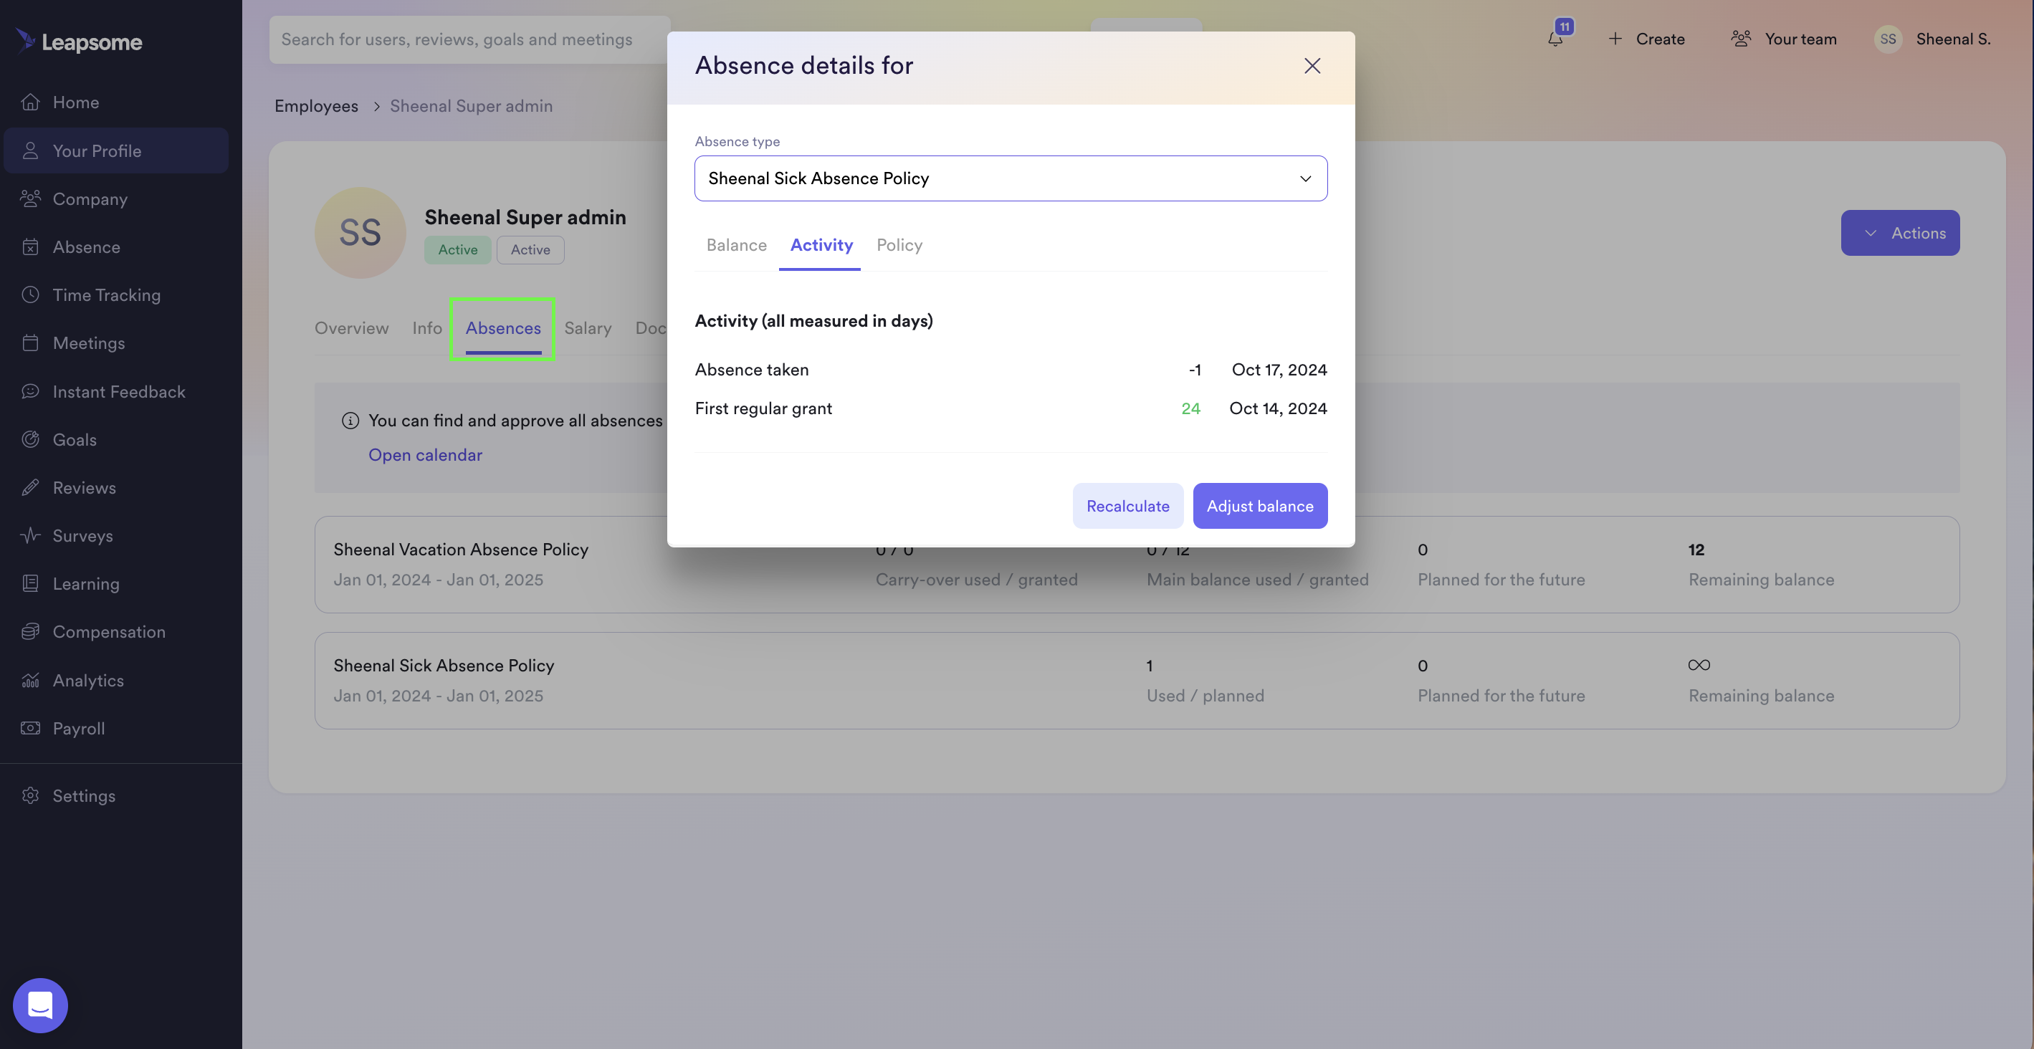Expand the Absence type dropdown
This screenshot has width=2034, height=1049.
pyautogui.click(x=1011, y=178)
